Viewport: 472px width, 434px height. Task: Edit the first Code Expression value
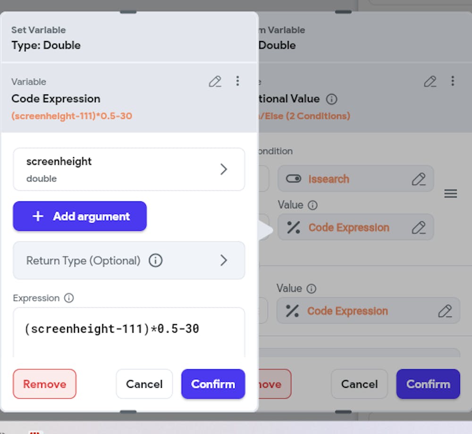coord(418,227)
